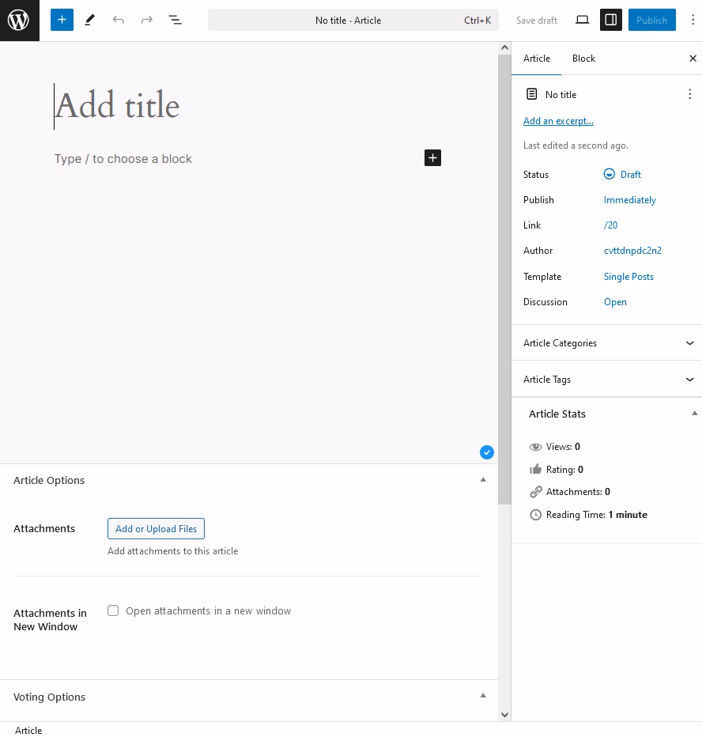Open the top-right Options three-dot menu
The image size is (702, 737).
coord(693,20)
